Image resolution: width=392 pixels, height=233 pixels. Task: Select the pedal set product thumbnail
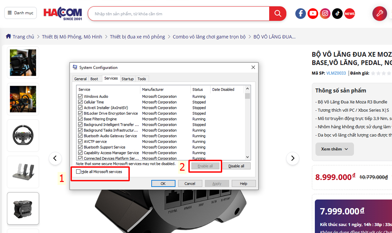(23, 172)
